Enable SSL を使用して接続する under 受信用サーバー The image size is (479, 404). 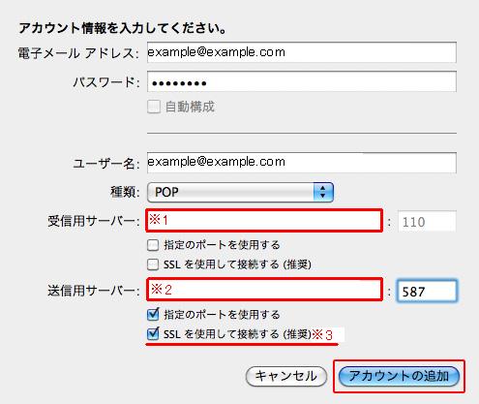pos(153,264)
